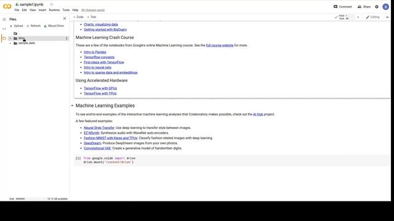
Task: Click the Colab logo icon
Action: 7,7
